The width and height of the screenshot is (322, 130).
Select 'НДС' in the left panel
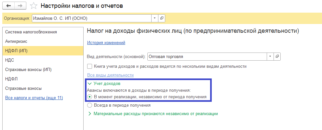[10, 60]
